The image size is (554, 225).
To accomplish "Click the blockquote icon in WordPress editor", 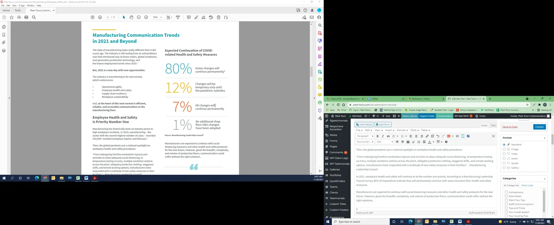I will [x=388, y=136].
